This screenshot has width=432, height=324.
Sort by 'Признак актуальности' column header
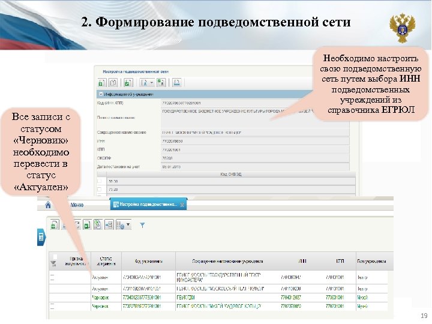(x=76, y=261)
